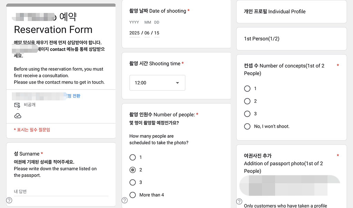Viewport: 353px width, 208px height.
Task: Choose the More than 4 option
Action: (133, 195)
